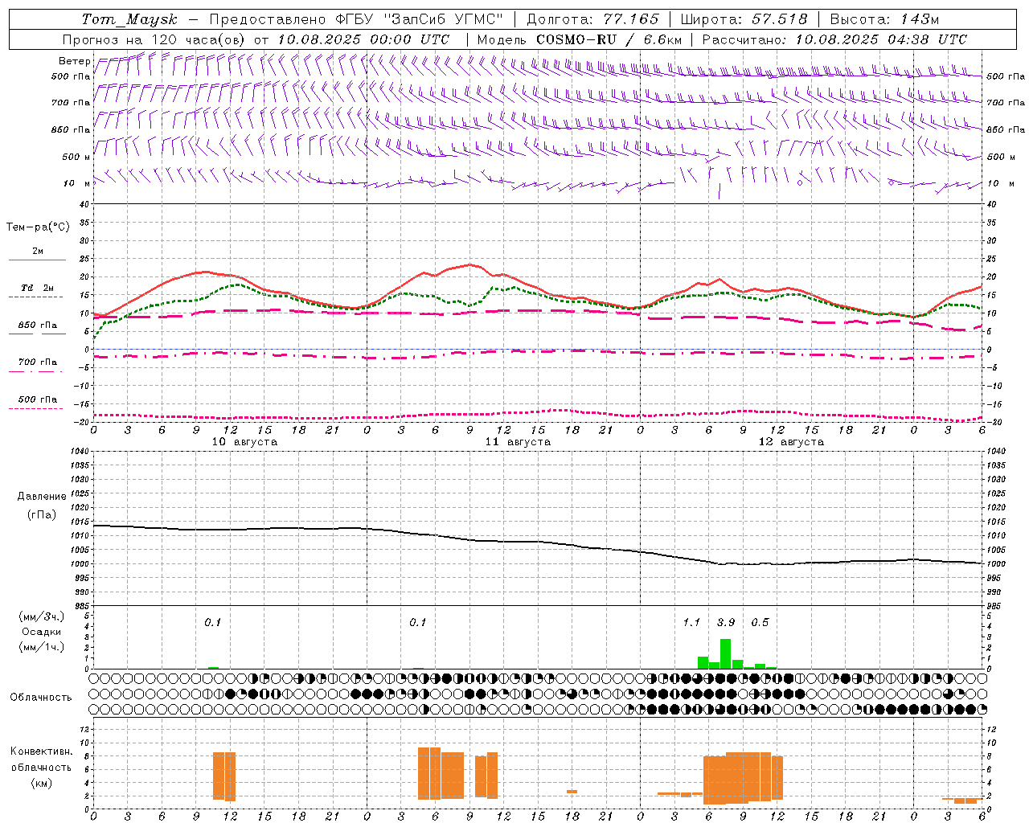Click the 2м temperature legend line

click(x=37, y=260)
